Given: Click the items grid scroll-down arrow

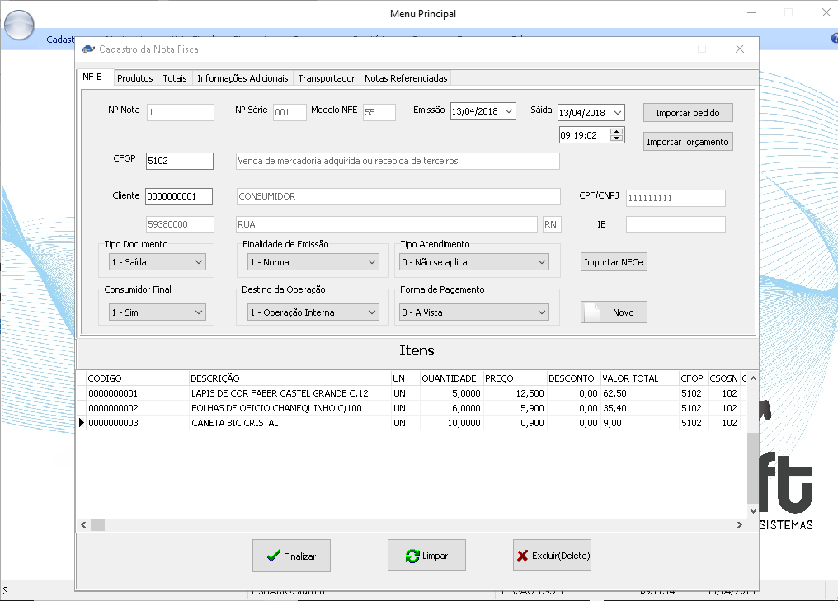Looking at the screenshot, I should pyautogui.click(x=752, y=510).
